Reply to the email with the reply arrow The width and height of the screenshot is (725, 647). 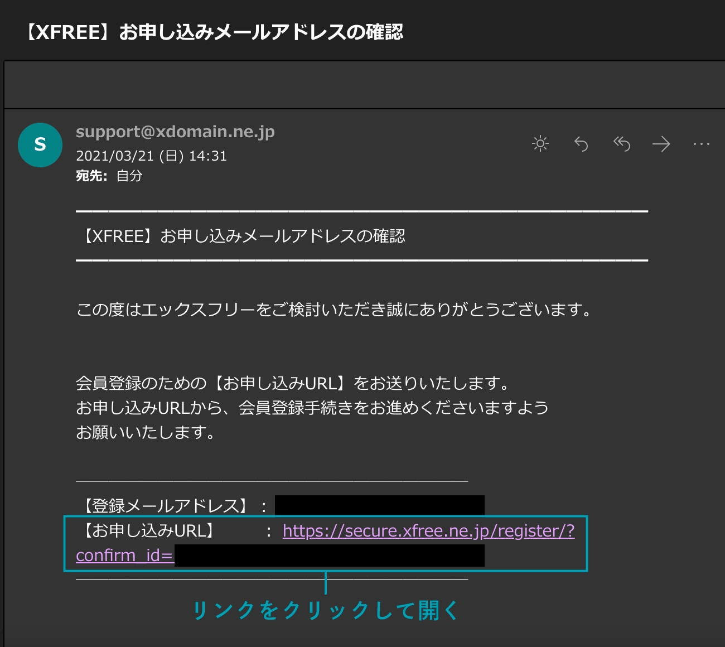click(x=581, y=144)
